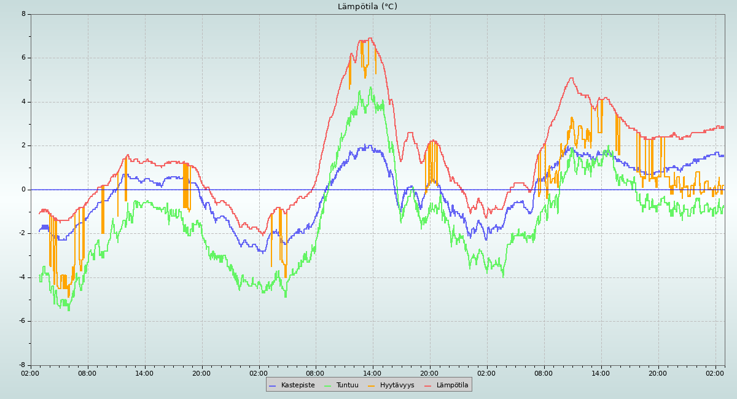Select the y-axis tick label 4
The width and height of the screenshot is (737, 399).
click(23, 102)
